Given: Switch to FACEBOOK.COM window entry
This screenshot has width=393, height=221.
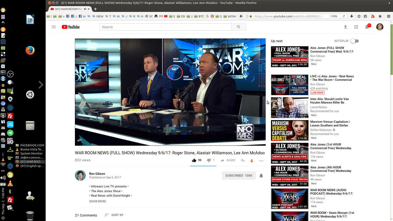Looking at the screenshot, I should pyautogui.click(x=30, y=145).
